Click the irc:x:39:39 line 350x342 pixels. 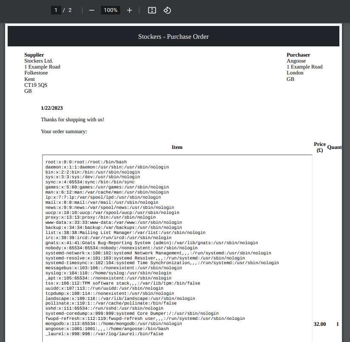pyautogui.click(x=108, y=238)
